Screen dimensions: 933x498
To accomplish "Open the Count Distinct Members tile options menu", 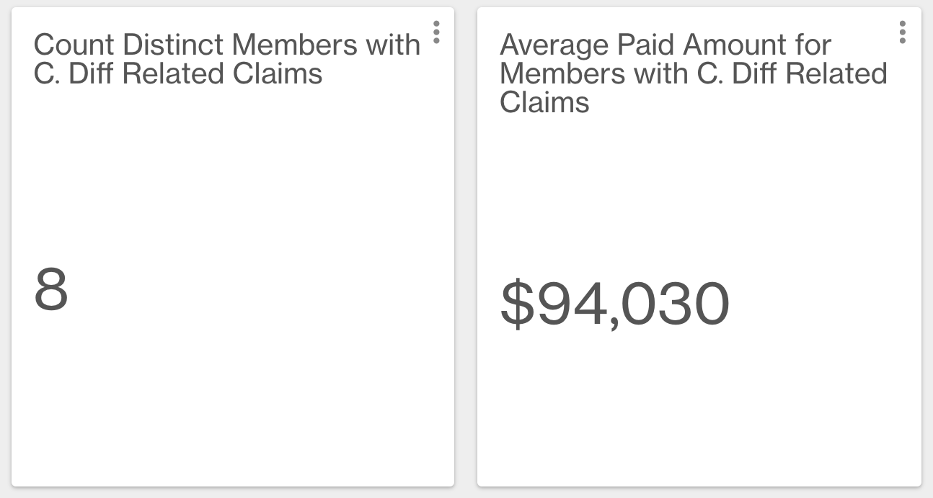I will [436, 32].
